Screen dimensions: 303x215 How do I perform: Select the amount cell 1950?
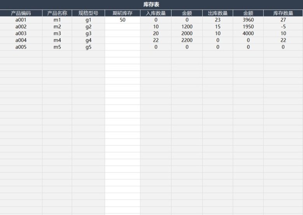248,27
